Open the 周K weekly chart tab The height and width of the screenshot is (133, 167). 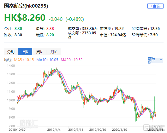click(x=39, y=52)
